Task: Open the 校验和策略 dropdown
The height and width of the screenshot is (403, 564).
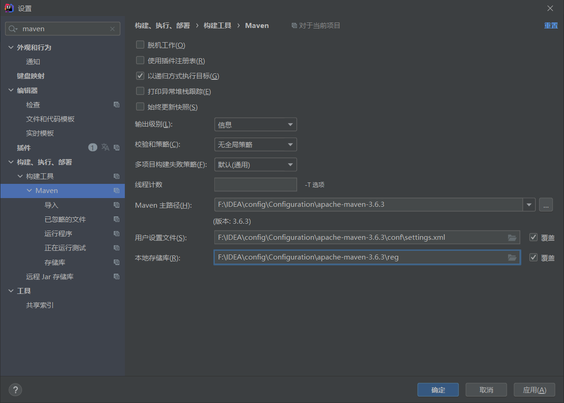Action: click(x=256, y=144)
